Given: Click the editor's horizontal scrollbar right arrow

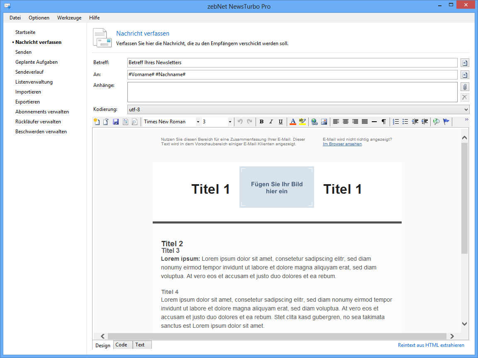Looking at the screenshot, I should 452,336.
